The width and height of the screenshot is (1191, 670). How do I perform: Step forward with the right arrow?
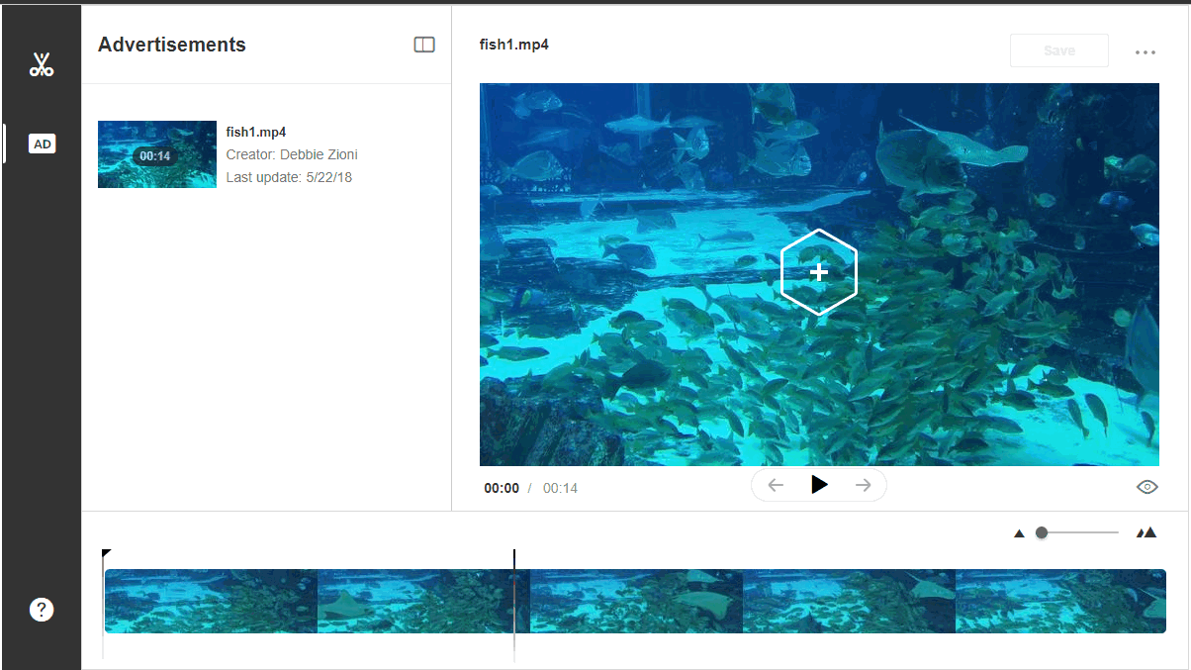863,485
